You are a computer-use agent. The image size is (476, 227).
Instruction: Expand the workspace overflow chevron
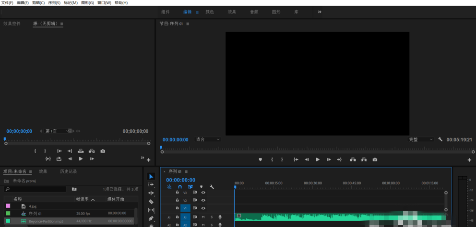pos(320,11)
